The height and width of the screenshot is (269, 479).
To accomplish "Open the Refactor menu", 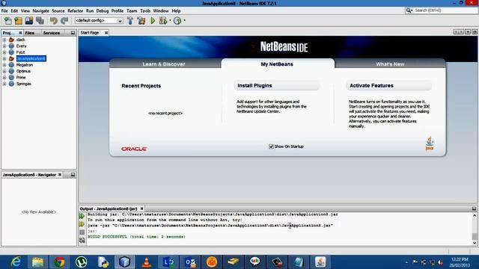I will (75, 10).
